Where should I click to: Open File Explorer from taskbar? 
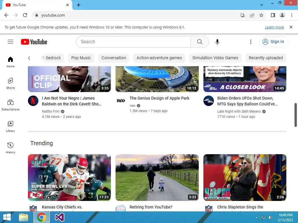24,217
